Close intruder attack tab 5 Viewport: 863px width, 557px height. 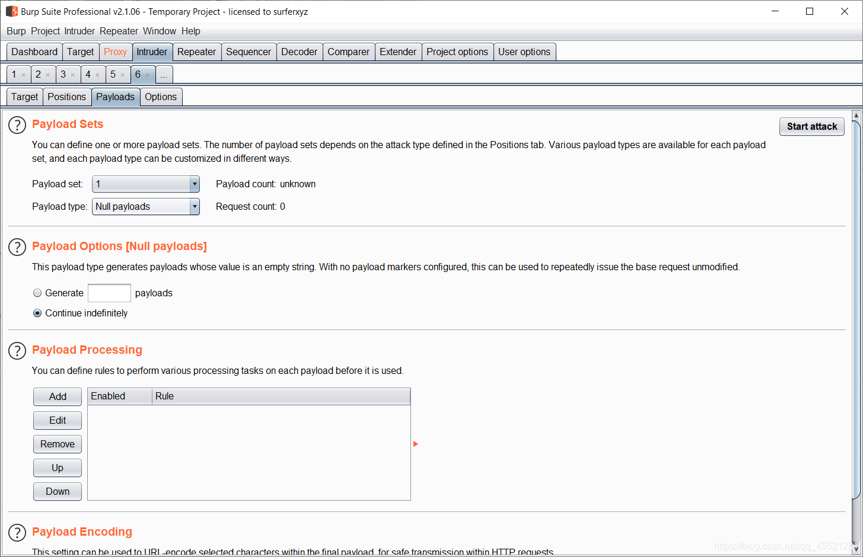[x=123, y=75]
